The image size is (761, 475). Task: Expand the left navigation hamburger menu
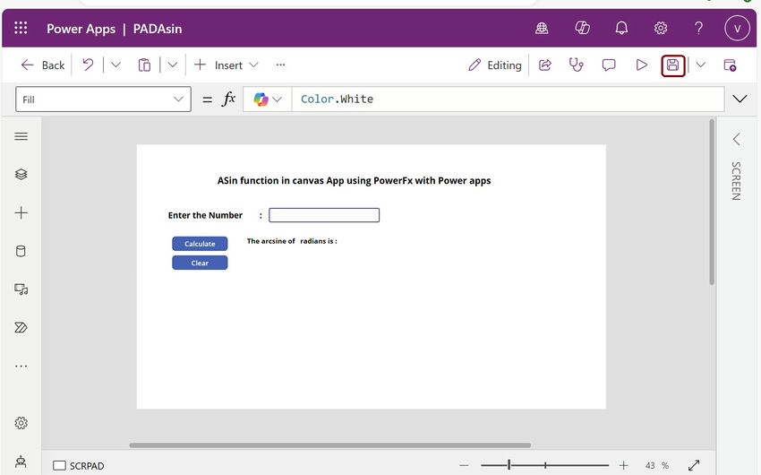tap(21, 136)
